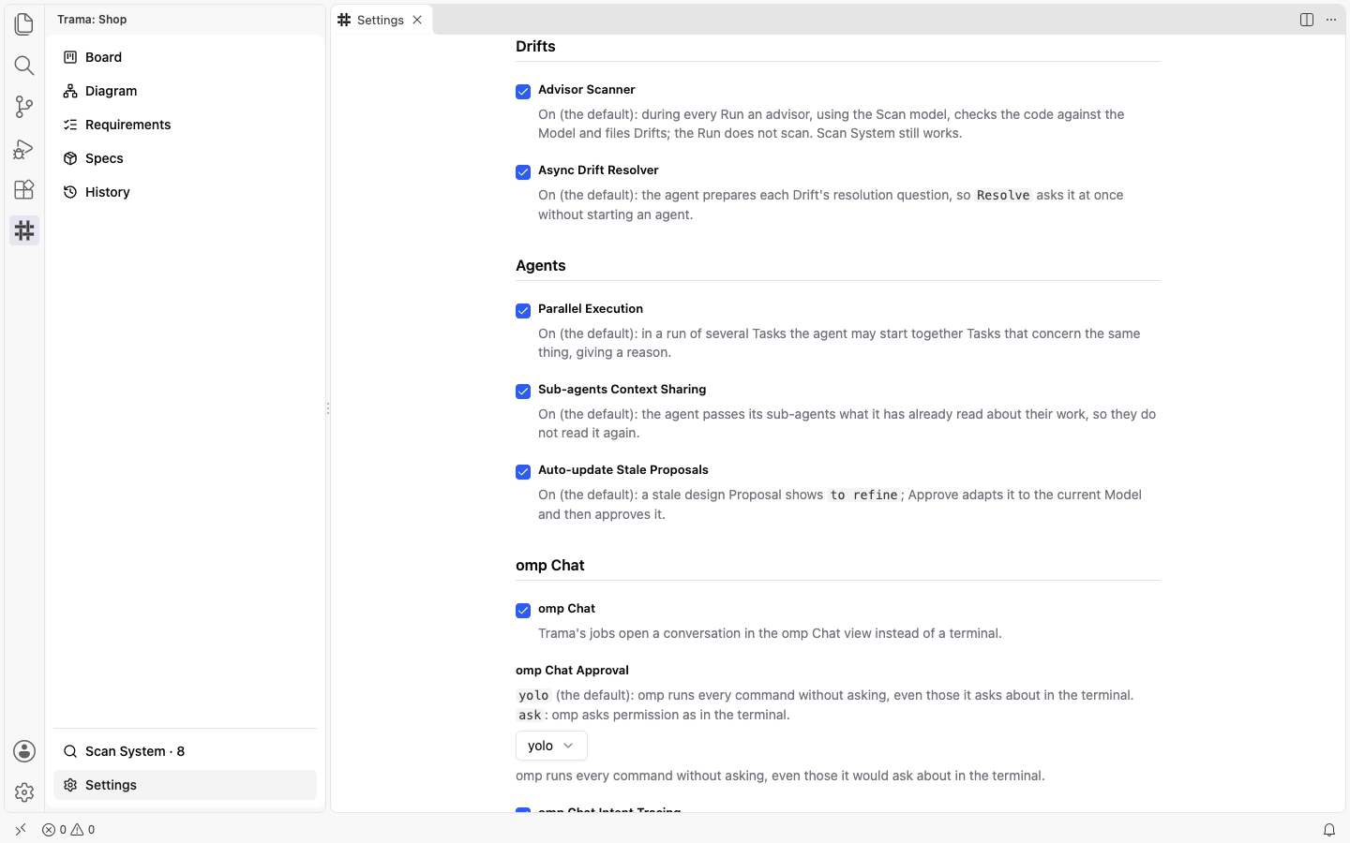
Task: Open the Explorer files icon
Action: point(24,23)
